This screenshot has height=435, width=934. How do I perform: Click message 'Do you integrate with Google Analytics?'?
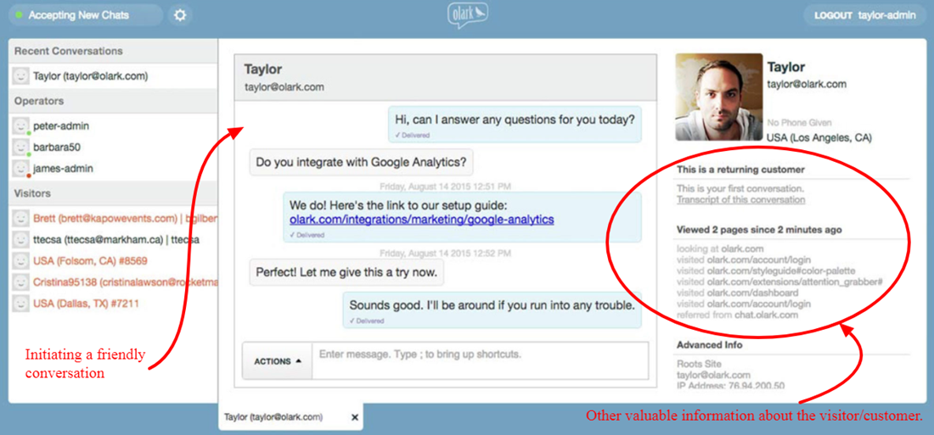(361, 162)
